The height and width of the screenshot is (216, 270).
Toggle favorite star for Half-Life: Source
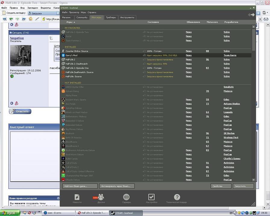click(144, 77)
